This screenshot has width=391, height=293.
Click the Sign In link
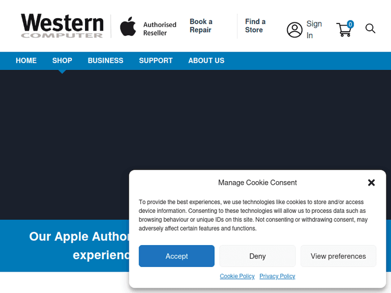pos(313,30)
